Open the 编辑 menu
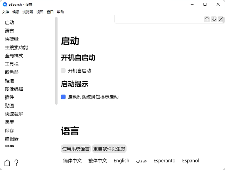 (x=16, y=12)
